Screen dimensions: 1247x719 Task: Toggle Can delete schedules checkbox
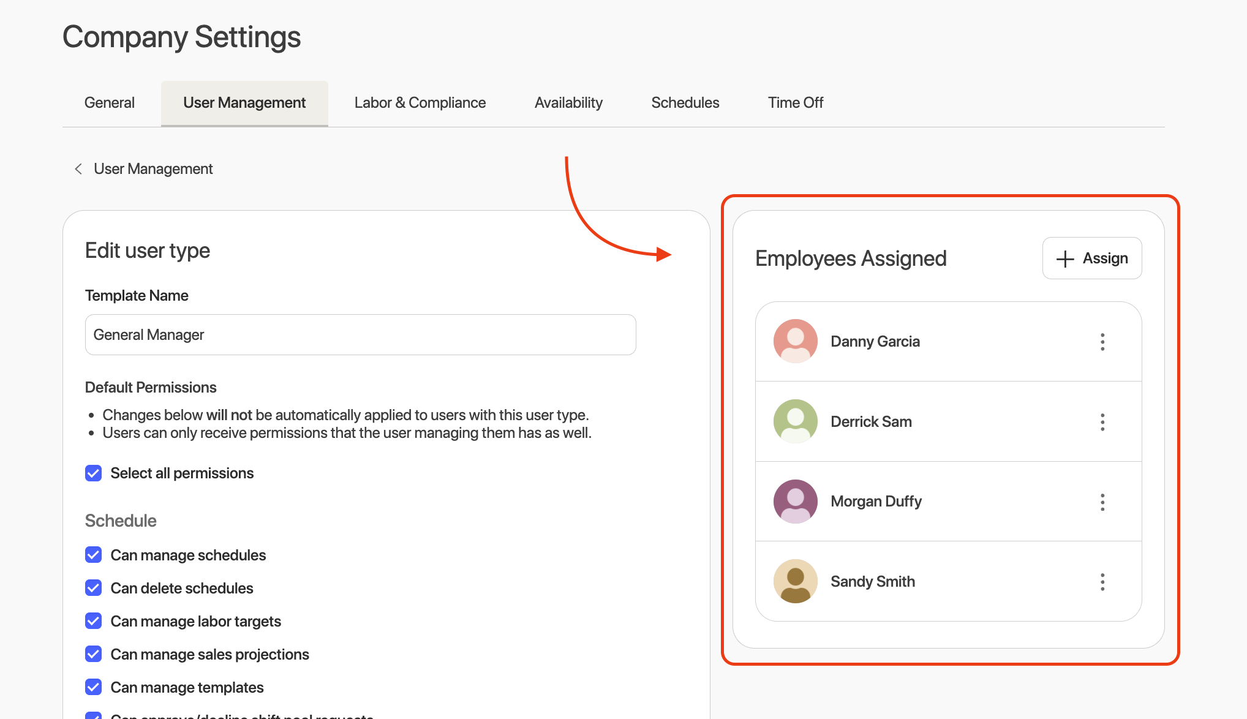pyautogui.click(x=94, y=588)
